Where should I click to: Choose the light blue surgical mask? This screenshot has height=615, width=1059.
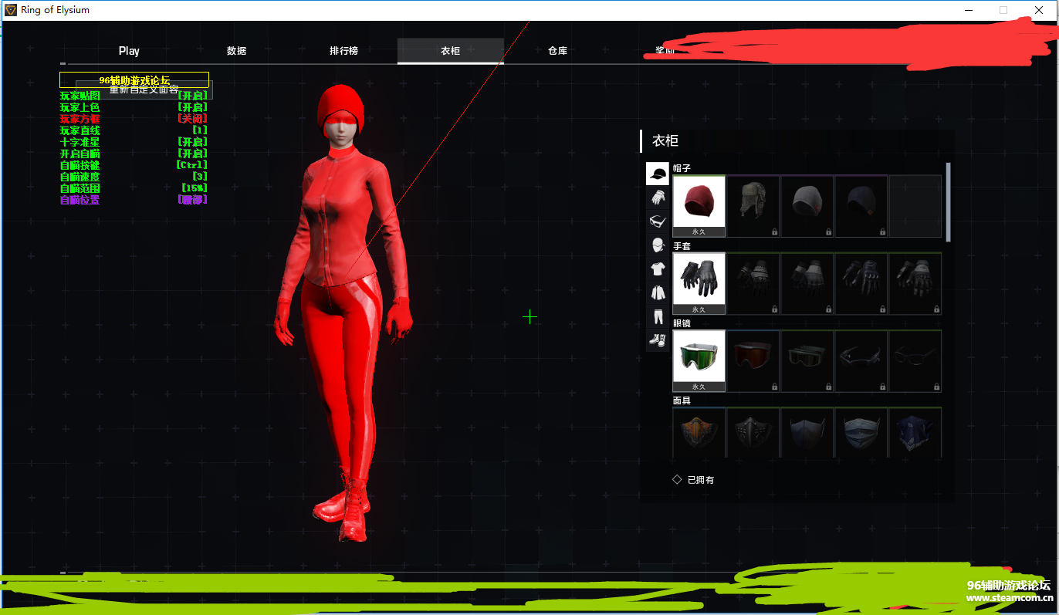click(861, 433)
